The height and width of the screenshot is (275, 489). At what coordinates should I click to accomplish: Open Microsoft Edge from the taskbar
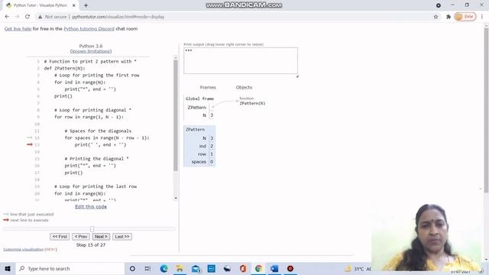point(164,268)
